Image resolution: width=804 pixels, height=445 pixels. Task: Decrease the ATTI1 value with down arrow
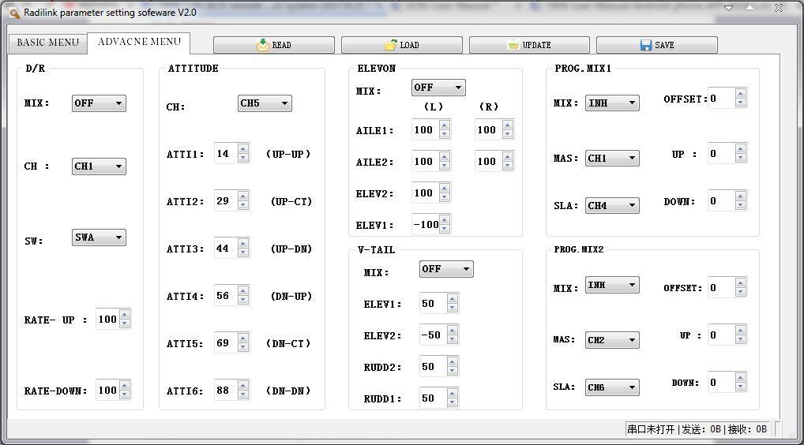243,159
